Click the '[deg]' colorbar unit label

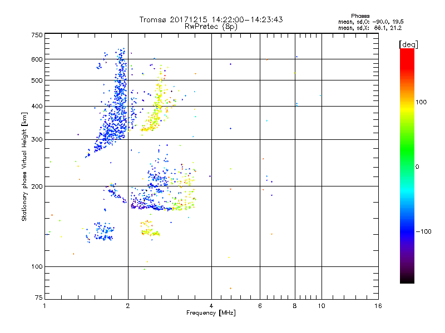tap(408, 45)
